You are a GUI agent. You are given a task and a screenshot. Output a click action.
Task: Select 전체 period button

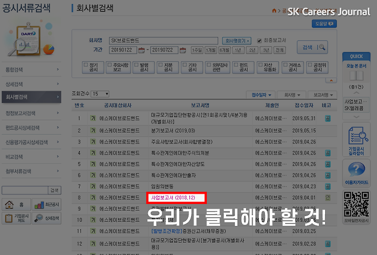(x=280, y=50)
